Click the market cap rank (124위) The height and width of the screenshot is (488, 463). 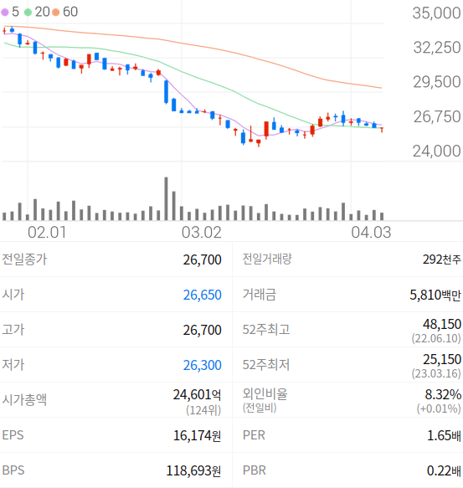[x=203, y=410]
